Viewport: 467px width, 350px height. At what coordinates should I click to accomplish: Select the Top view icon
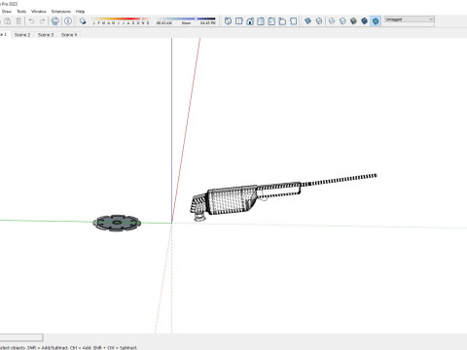[239, 21]
